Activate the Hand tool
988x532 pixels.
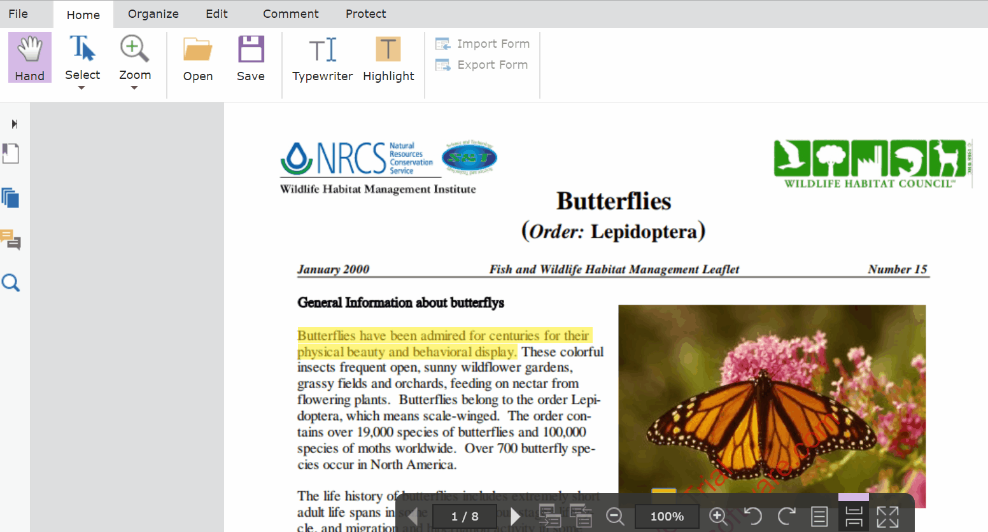coord(30,58)
